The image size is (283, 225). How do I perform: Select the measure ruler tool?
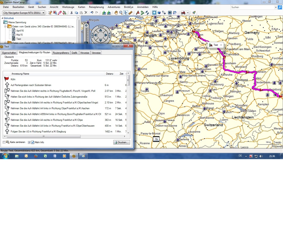[x=130, y=13]
